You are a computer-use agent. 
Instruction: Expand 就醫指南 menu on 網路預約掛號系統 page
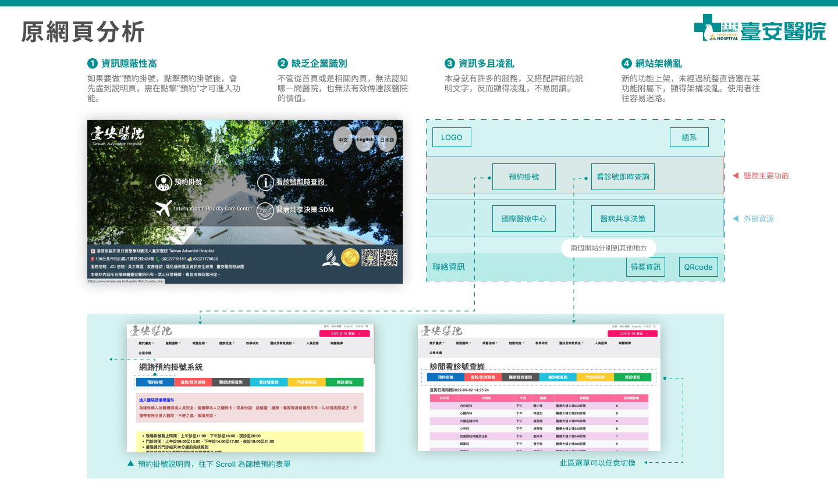(x=200, y=343)
